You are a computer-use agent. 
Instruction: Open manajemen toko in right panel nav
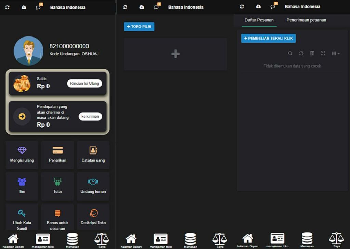pyautogui.click(x=277, y=240)
